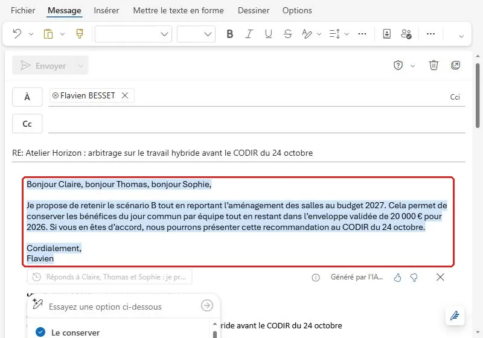The image size is (483, 338).
Task: Select the Message tab
Action: [65, 10]
